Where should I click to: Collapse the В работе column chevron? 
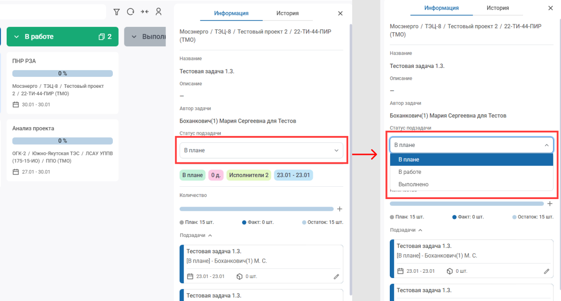point(17,37)
